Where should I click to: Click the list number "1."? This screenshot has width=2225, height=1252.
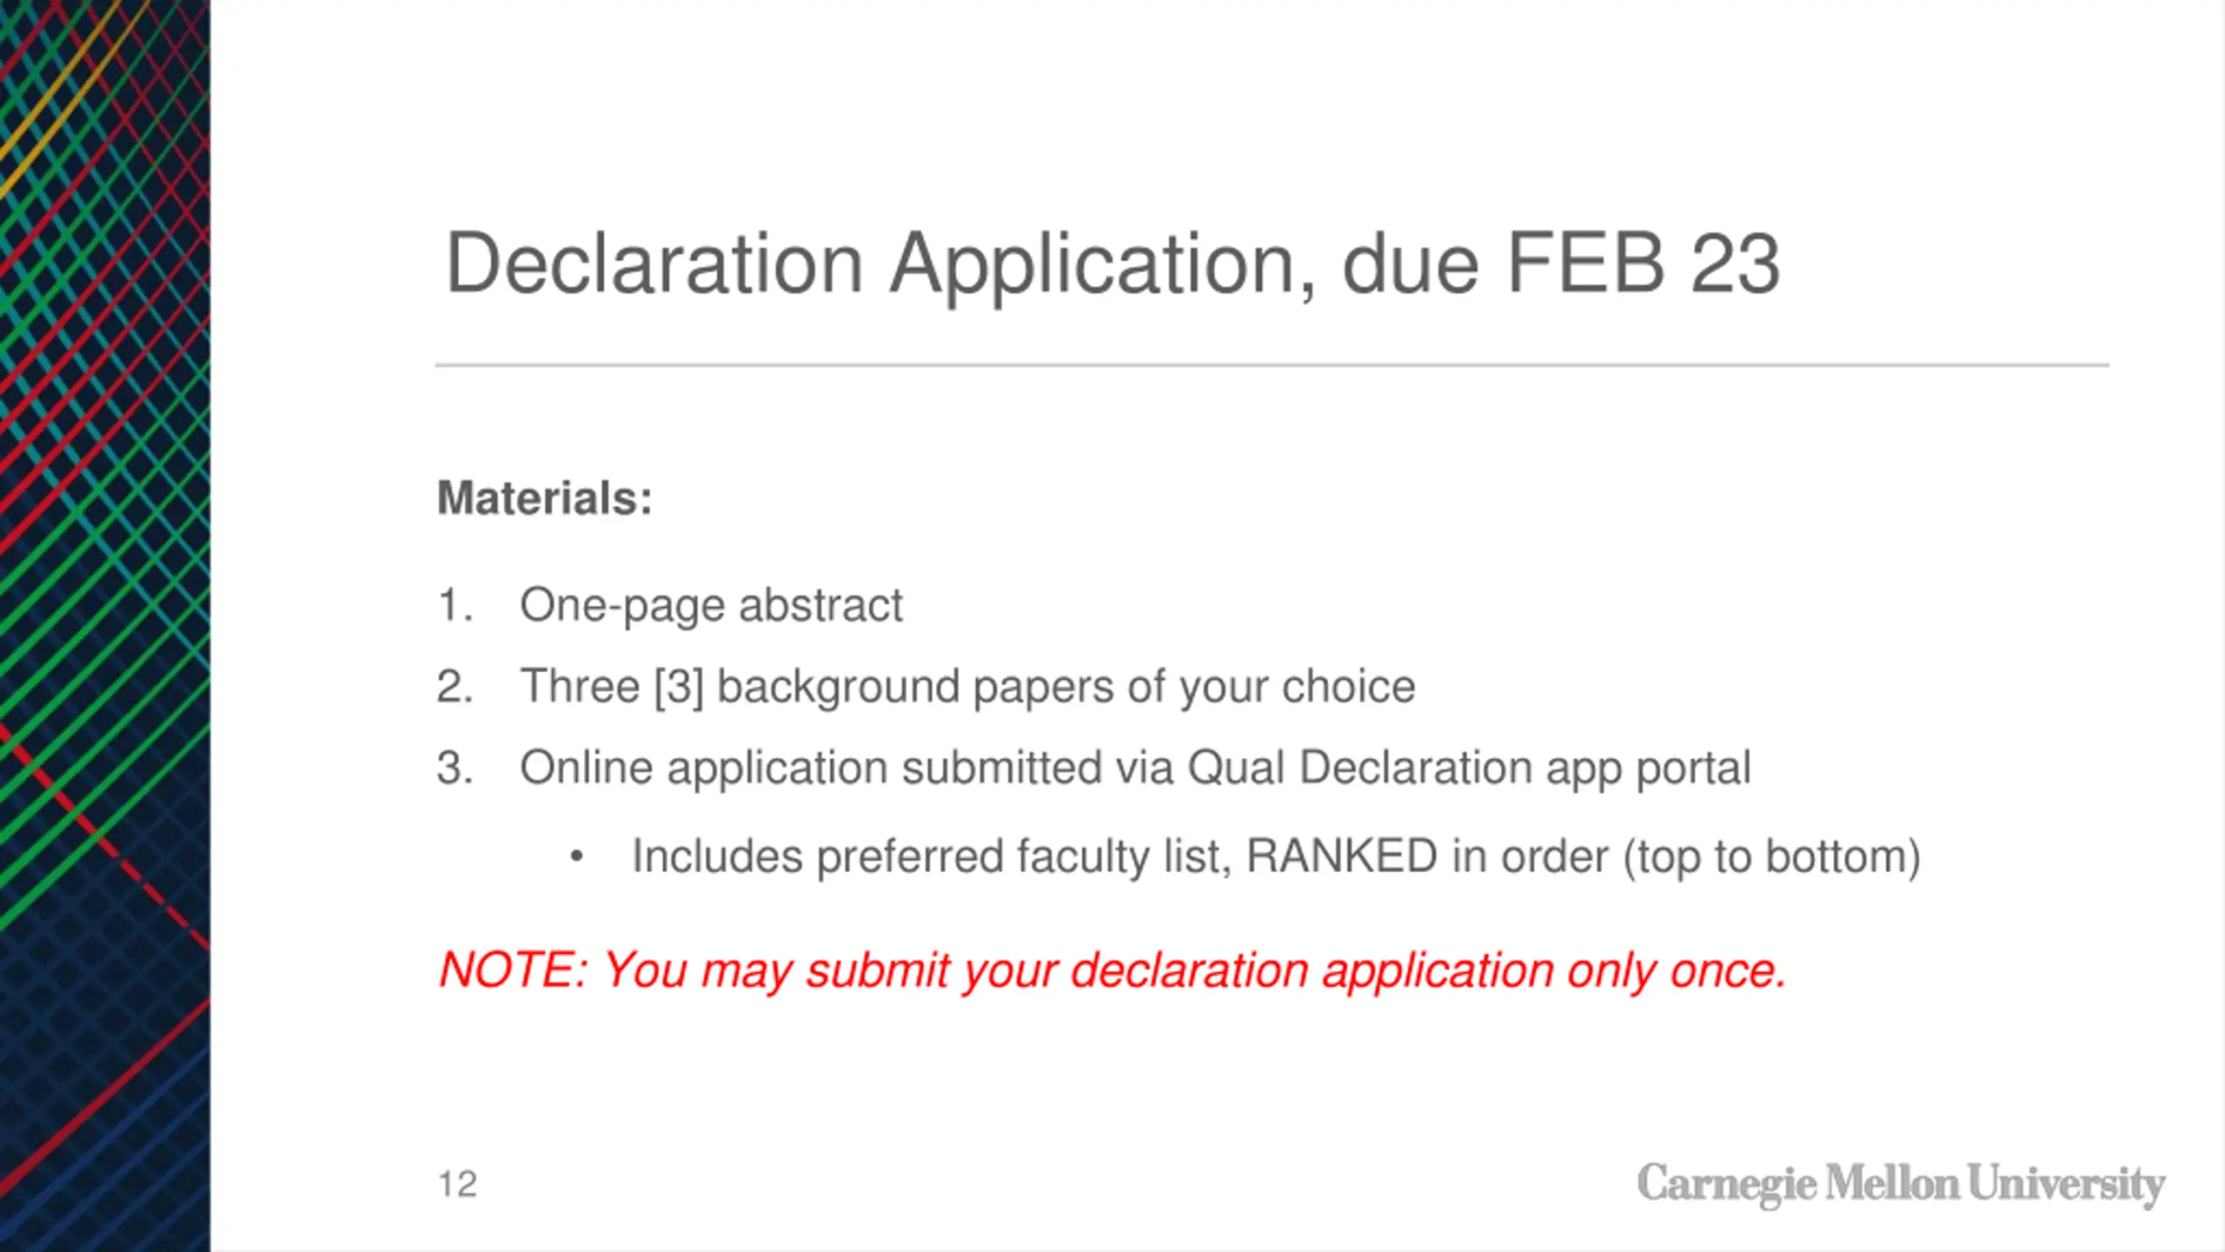click(455, 605)
